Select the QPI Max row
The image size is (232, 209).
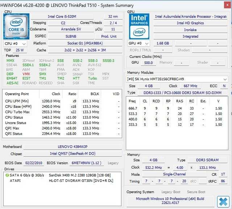click(x=62, y=128)
